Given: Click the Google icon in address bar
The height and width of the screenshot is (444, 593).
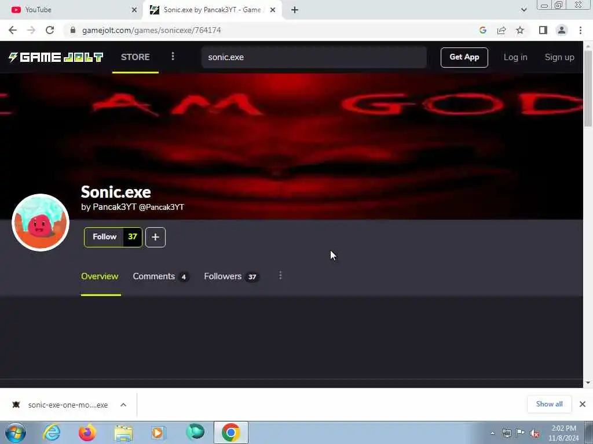Looking at the screenshot, I should coord(482,30).
